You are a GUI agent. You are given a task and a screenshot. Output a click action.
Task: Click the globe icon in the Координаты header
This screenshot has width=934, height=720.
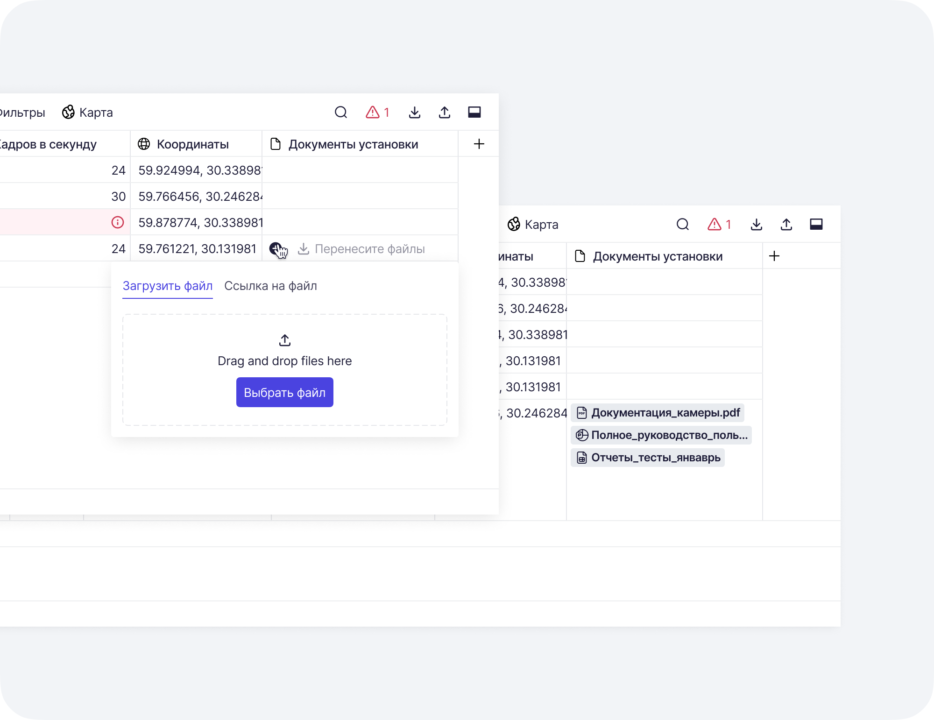pos(143,144)
